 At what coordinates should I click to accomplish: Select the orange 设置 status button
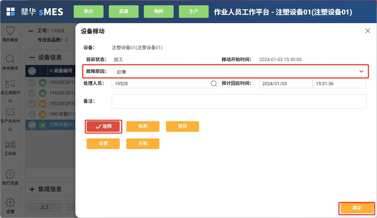tap(103, 144)
